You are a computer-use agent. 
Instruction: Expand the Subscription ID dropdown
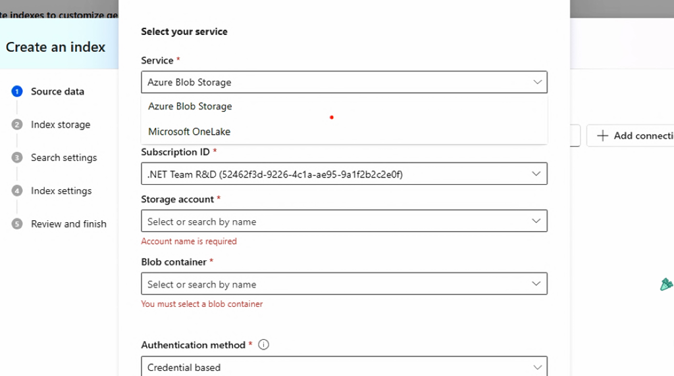(537, 174)
